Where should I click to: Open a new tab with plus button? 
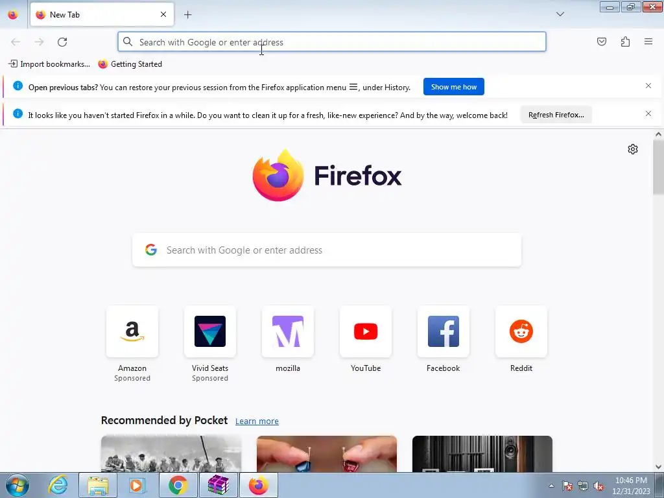pyautogui.click(x=187, y=14)
